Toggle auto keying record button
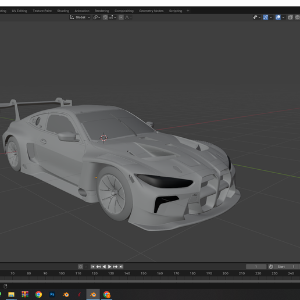Screen dimensions: 300x300 coord(80,267)
